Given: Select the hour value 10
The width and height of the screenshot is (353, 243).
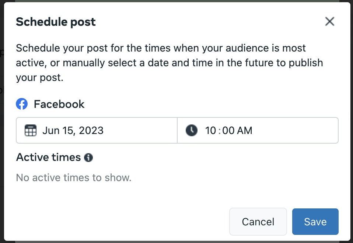Looking at the screenshot, I should click(x=210, y=130).
